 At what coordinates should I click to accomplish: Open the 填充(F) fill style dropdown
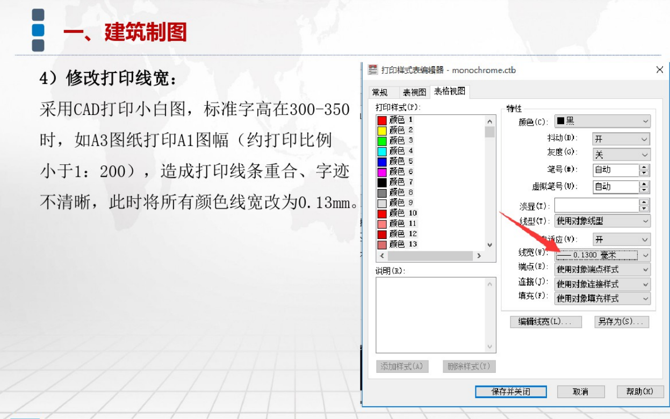(x=602, y=298)
